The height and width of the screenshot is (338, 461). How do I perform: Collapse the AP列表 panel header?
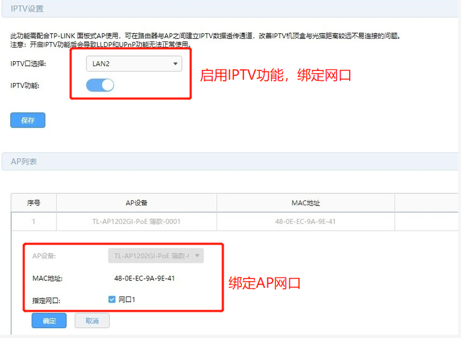(x=23, y=162)
